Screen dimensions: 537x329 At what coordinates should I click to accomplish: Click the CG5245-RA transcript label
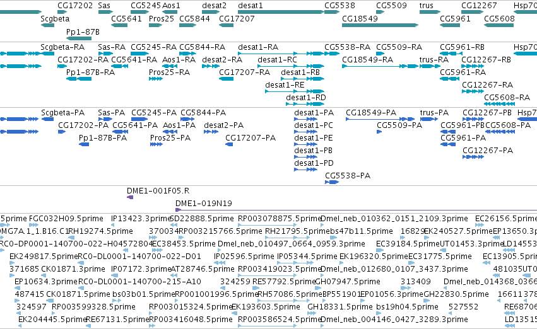point(154,47)
